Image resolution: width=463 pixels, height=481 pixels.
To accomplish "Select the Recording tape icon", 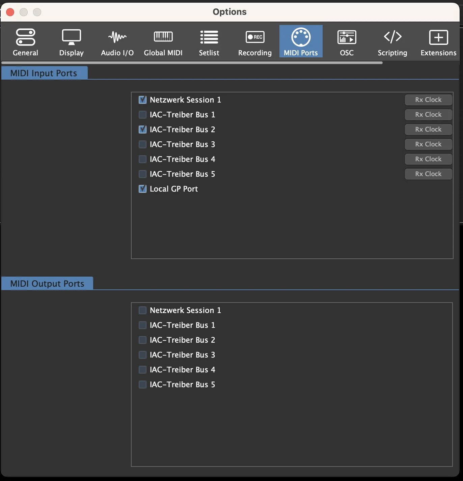I will click(x=255, y=41).
